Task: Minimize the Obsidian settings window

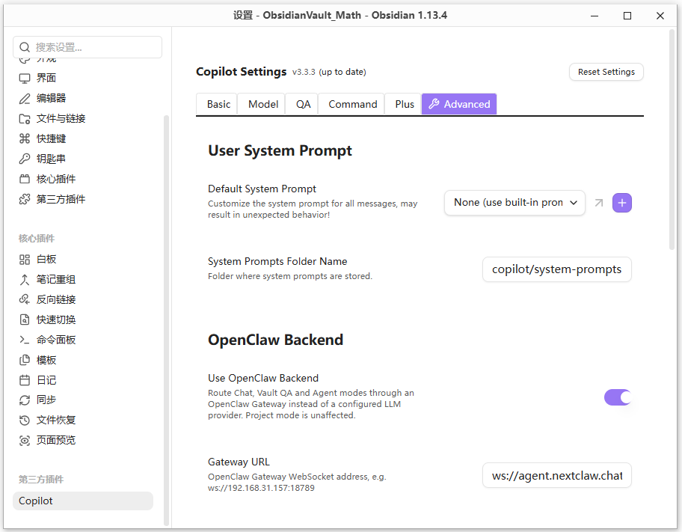Action: (595, 16)
